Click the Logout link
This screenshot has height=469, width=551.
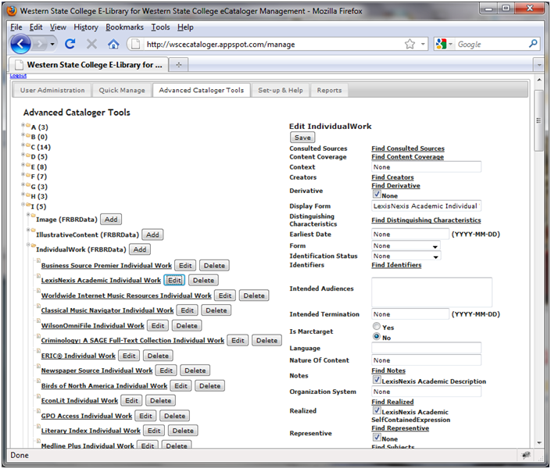coord(18,76)
